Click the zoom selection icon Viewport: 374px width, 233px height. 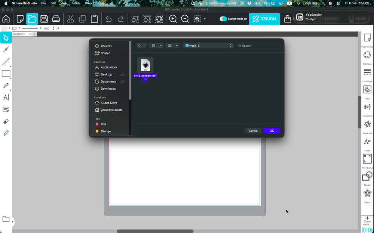pos(197,19)
